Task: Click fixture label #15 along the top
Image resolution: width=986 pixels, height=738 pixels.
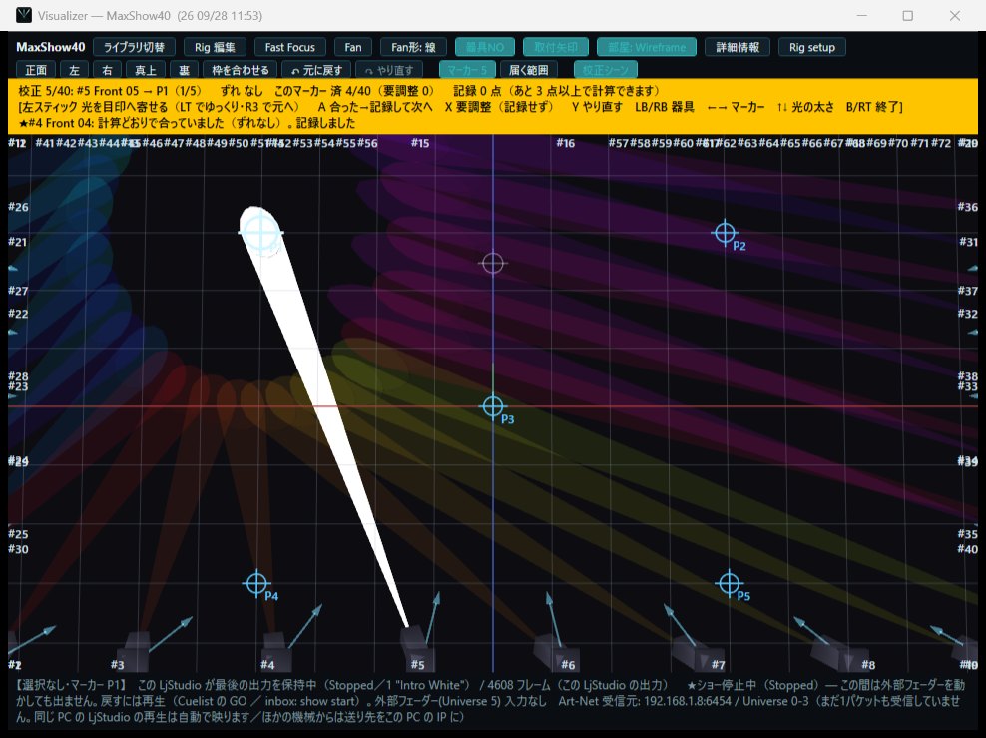Action: pos(420,143)
